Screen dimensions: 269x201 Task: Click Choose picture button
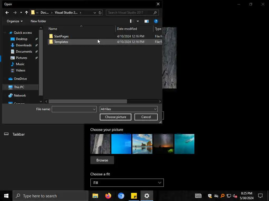(x=116, y=117)
